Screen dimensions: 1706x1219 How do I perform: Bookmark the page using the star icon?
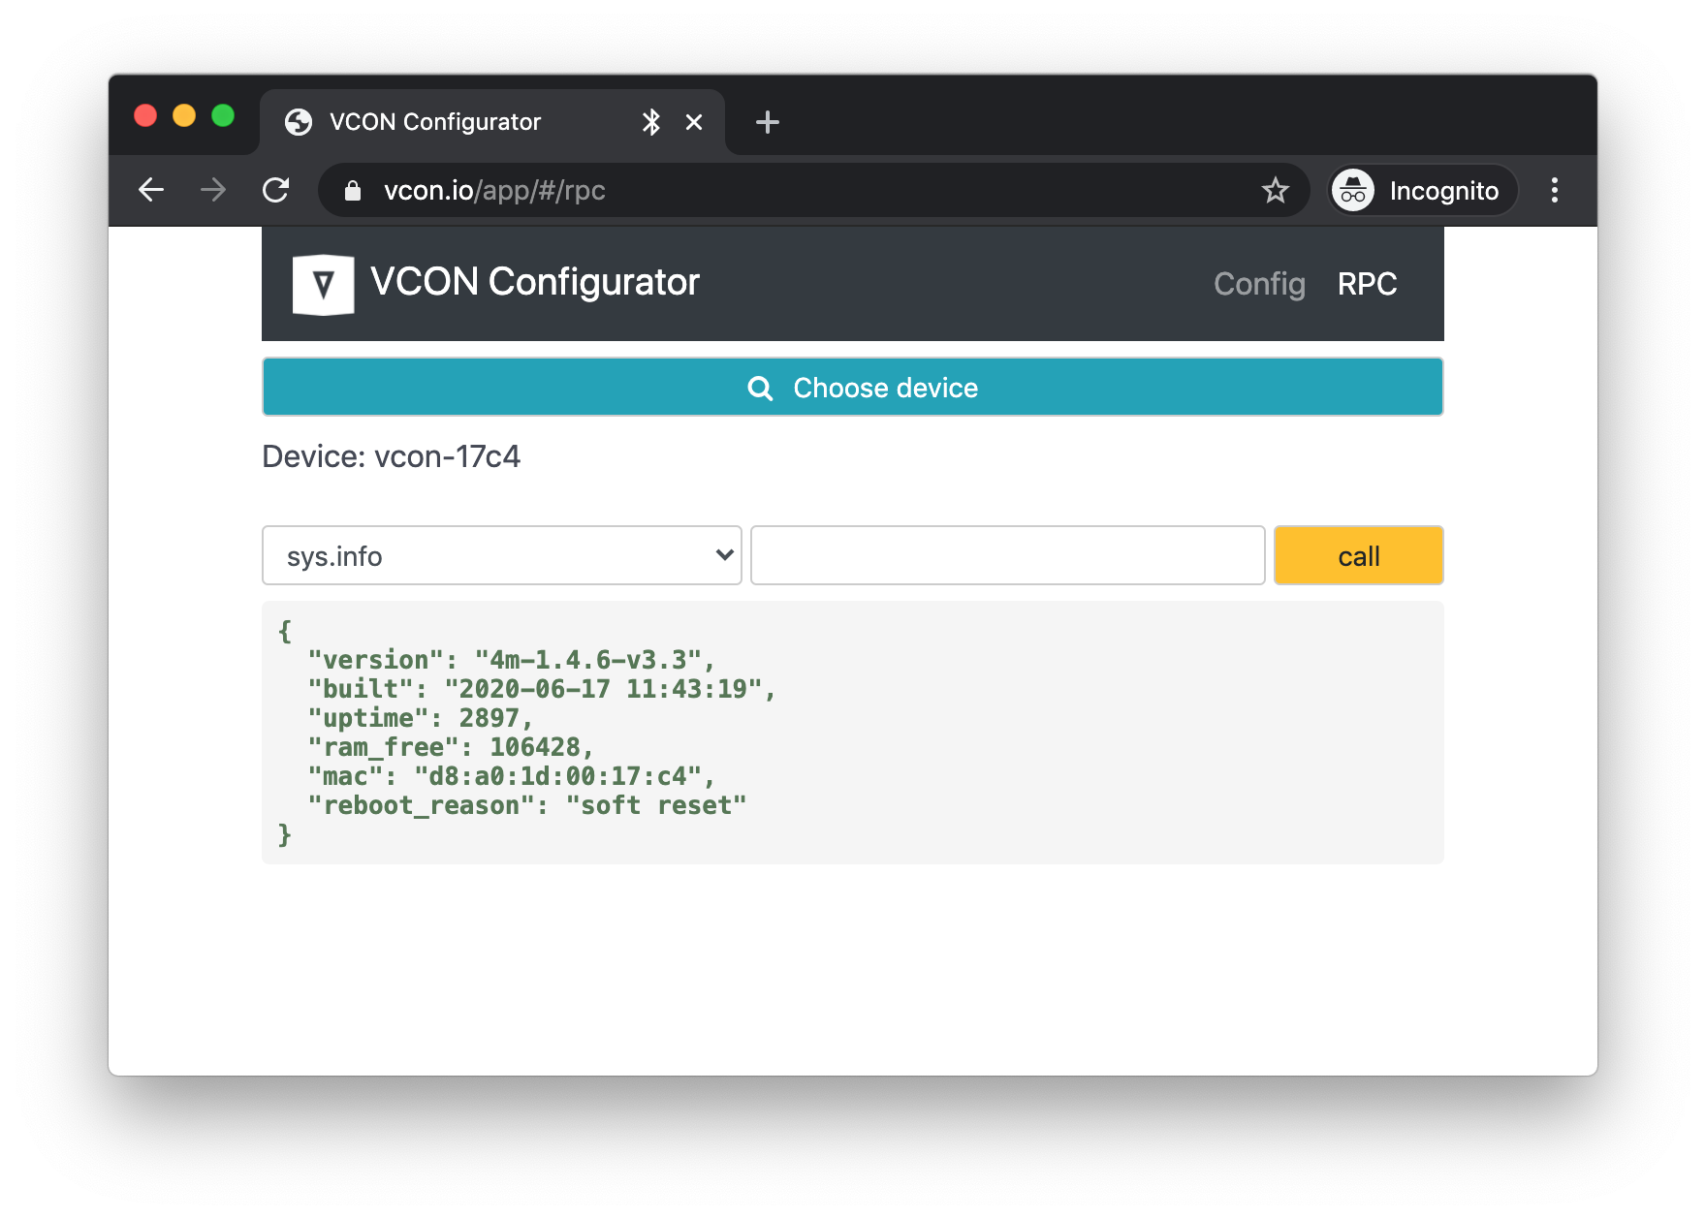pyautogui.click(x=1276, y=191)
